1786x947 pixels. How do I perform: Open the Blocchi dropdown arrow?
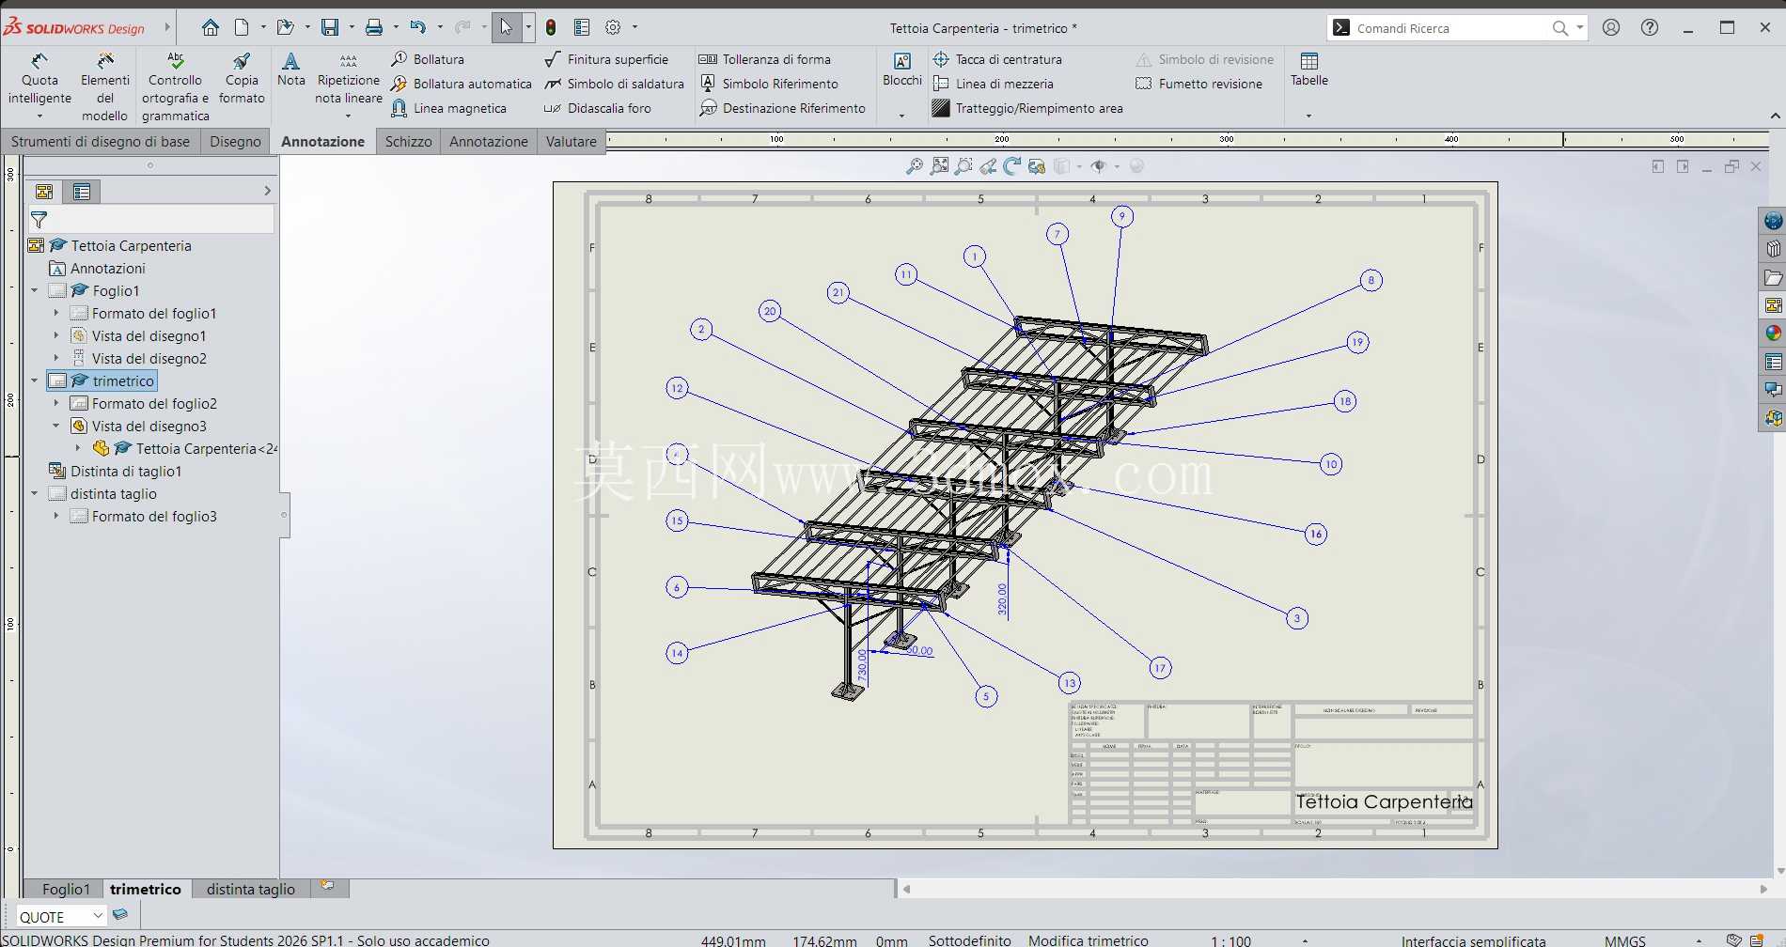(901, 116)
